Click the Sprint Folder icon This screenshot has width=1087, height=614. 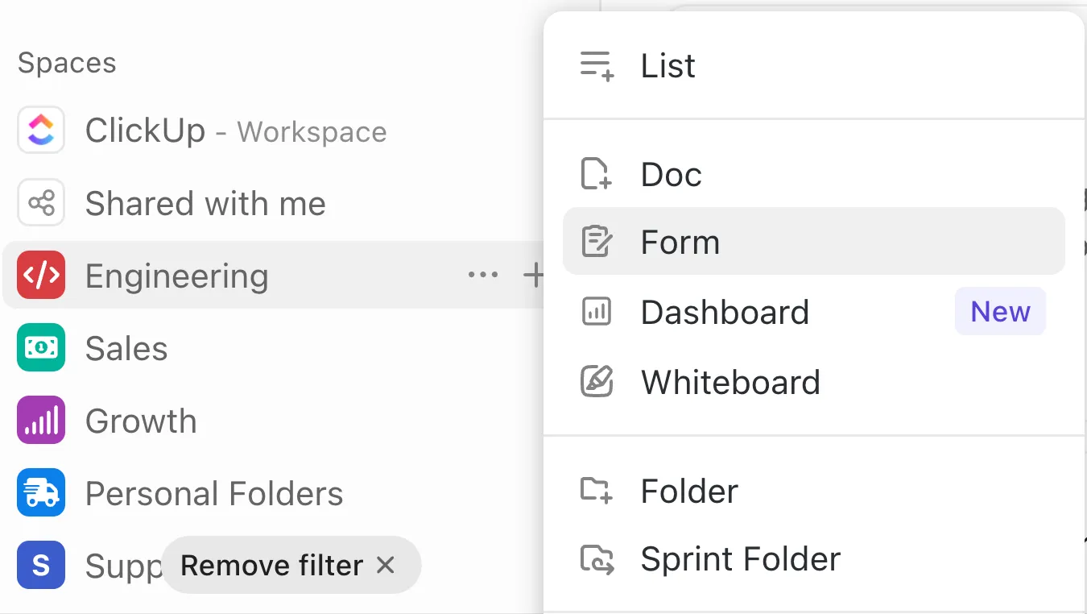597,559
